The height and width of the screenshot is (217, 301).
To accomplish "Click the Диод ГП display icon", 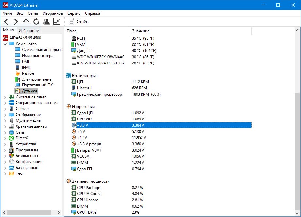I will coord(74,50).
